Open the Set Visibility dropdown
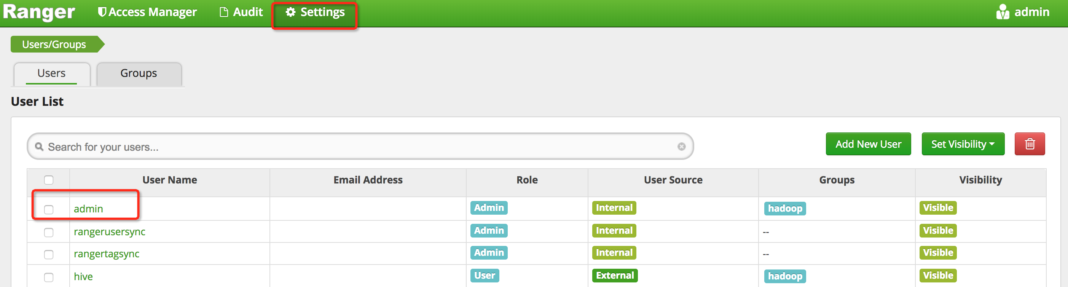This screenshot has height=287, width=1068. click(962, 144)
